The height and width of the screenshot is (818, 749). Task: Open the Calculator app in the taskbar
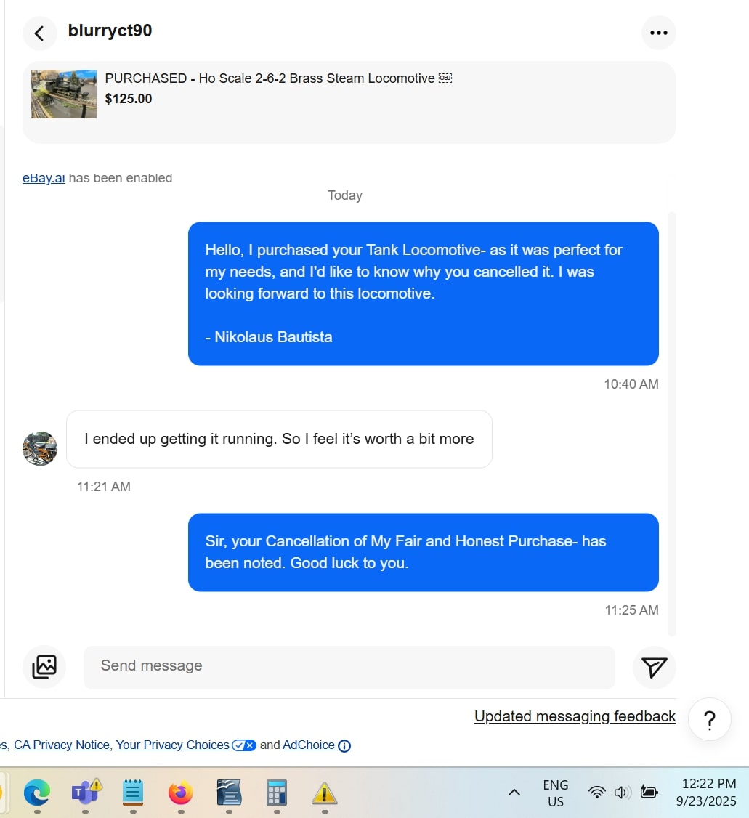coord(277,793)
